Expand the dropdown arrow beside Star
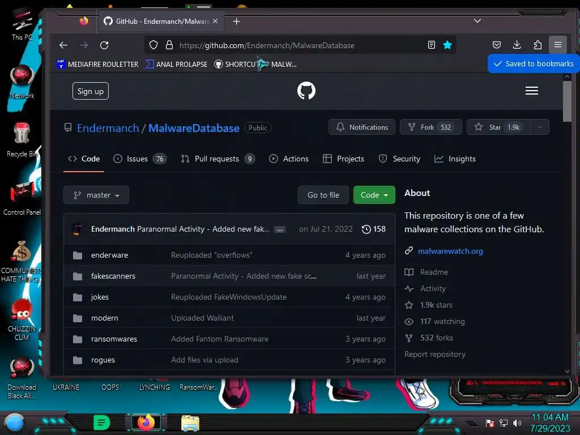The image size is (580, 435). (x=540, y=127)
